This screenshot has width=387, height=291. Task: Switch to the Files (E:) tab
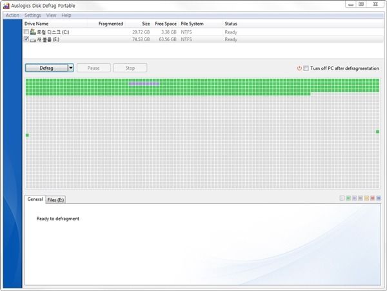coord(55,200)
